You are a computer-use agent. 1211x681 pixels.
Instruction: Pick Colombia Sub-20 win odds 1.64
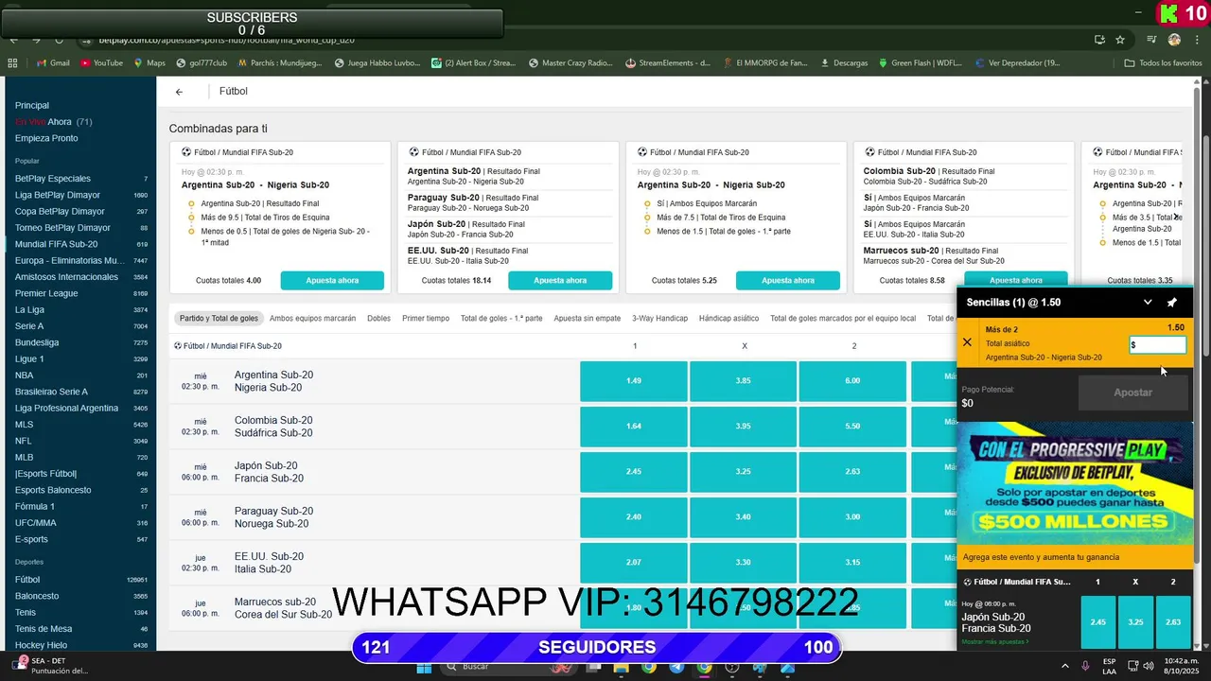(x=634, y=427)
